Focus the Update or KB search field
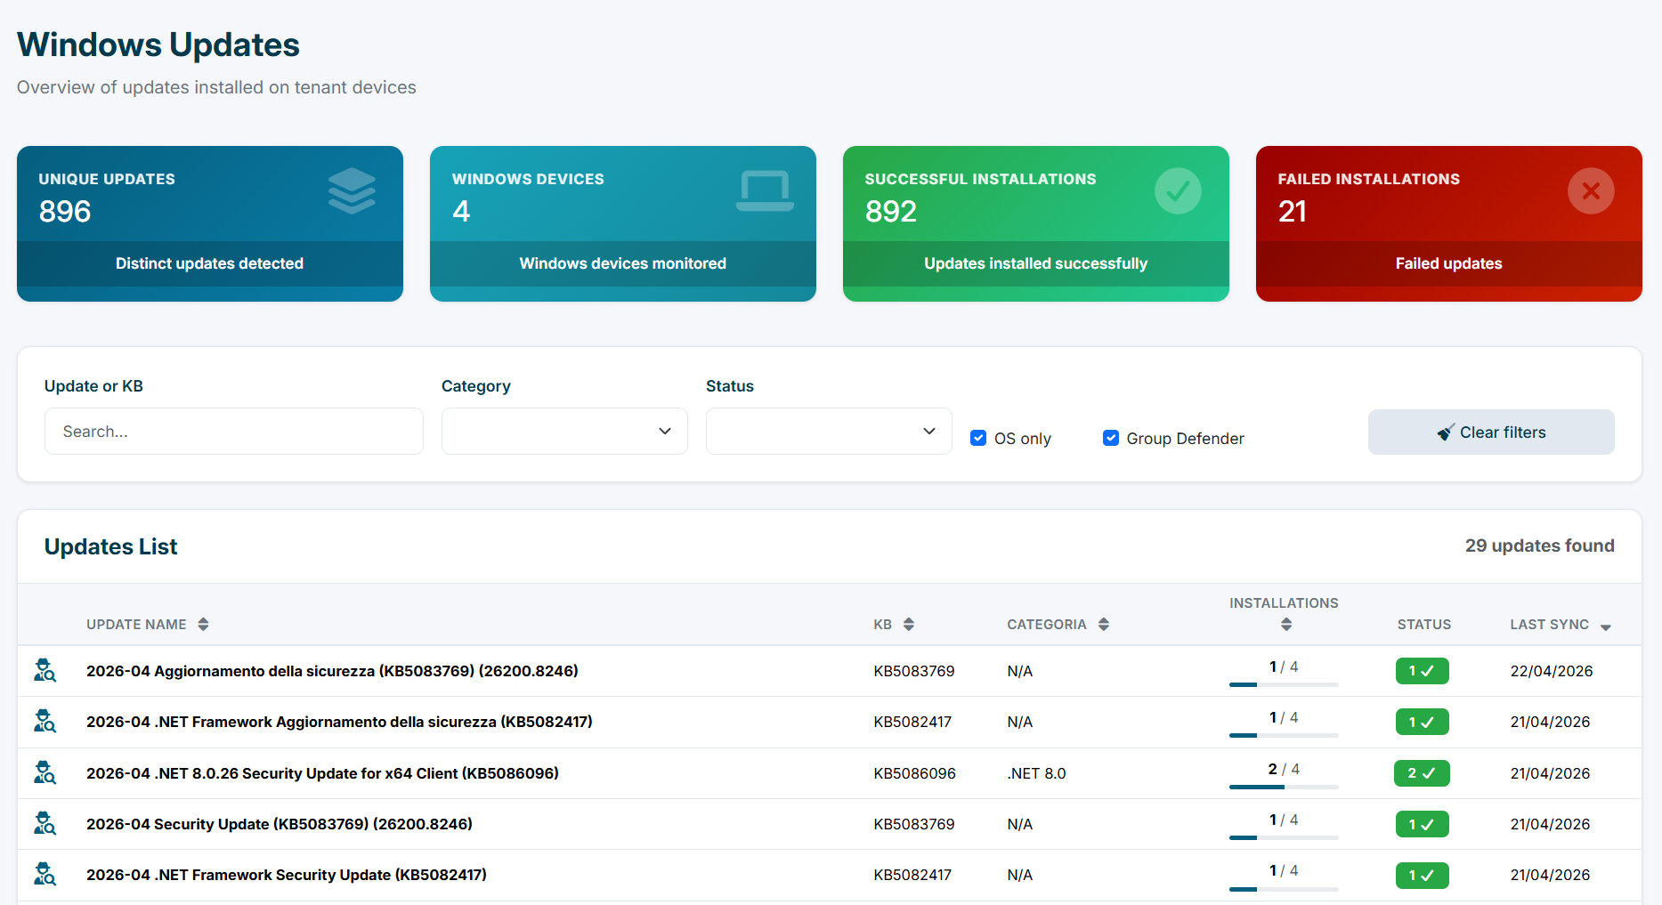1662x905 pixels. [x=234, y=431]
